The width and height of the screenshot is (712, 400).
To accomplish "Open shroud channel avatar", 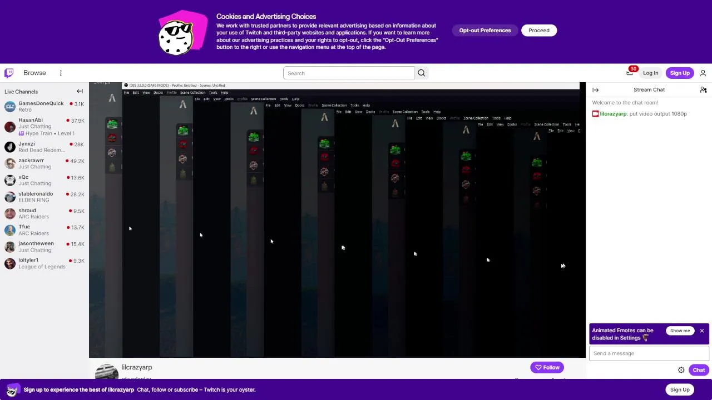I will (10, 213).
